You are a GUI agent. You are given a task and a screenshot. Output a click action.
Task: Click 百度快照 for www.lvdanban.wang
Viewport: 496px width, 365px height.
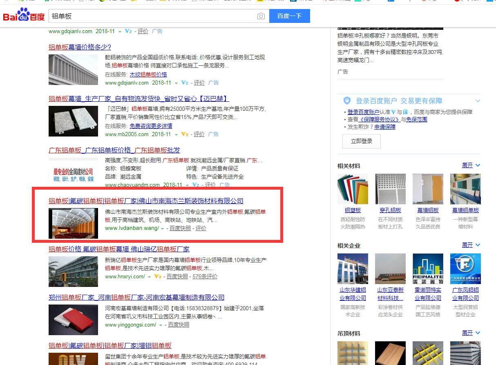point(180,228)
